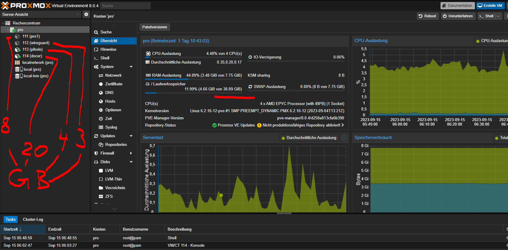
Task: Open localnetwork (pro) entry
Action: [38, 63]
